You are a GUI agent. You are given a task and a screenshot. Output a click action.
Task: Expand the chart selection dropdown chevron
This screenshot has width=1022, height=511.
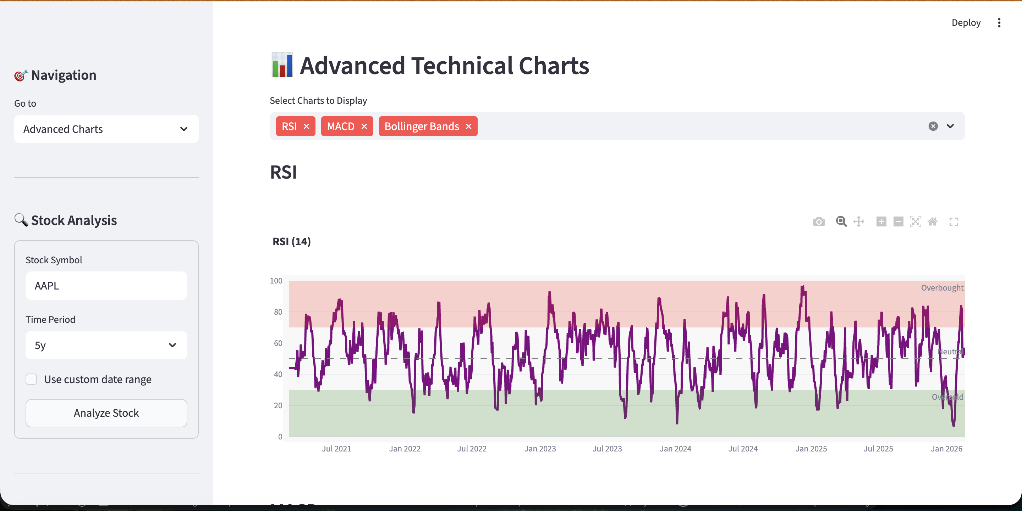[x=951, y=126]
